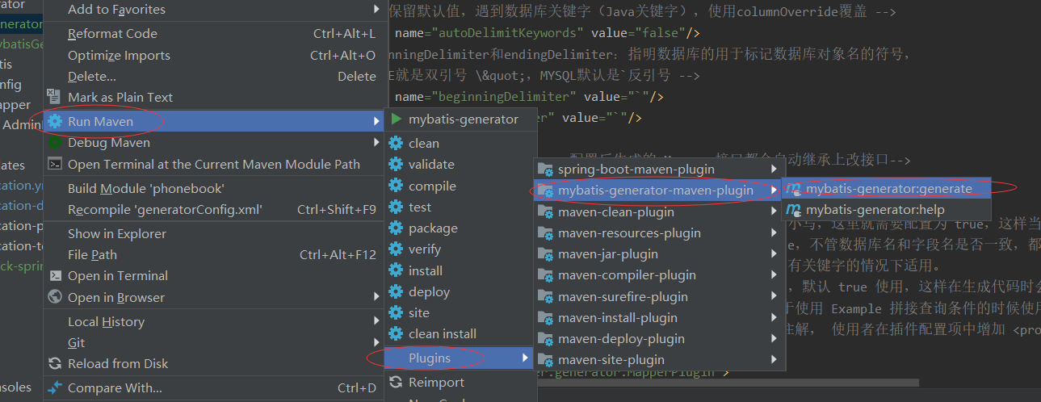The image size is (1041, 402).
Task: Choose Delete... from the context menu
Action: [213, 77]
